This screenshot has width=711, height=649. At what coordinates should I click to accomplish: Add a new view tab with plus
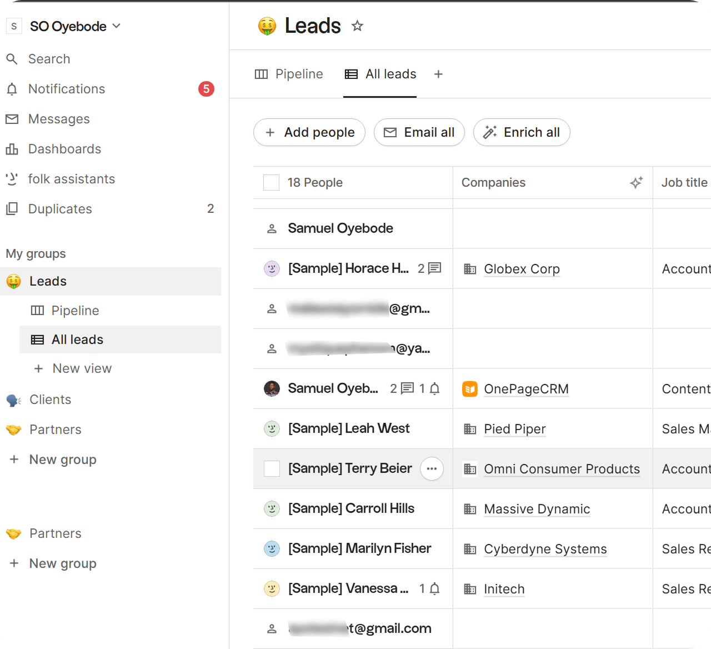coord(438,74)
